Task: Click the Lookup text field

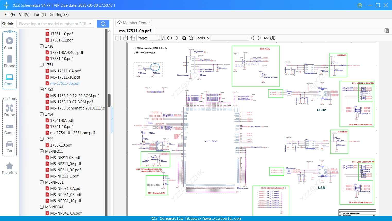Action: click(x=230, y=38)
